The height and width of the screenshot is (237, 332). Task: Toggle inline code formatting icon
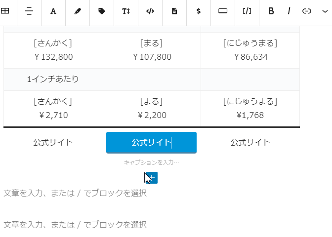[x=150, y=11]
